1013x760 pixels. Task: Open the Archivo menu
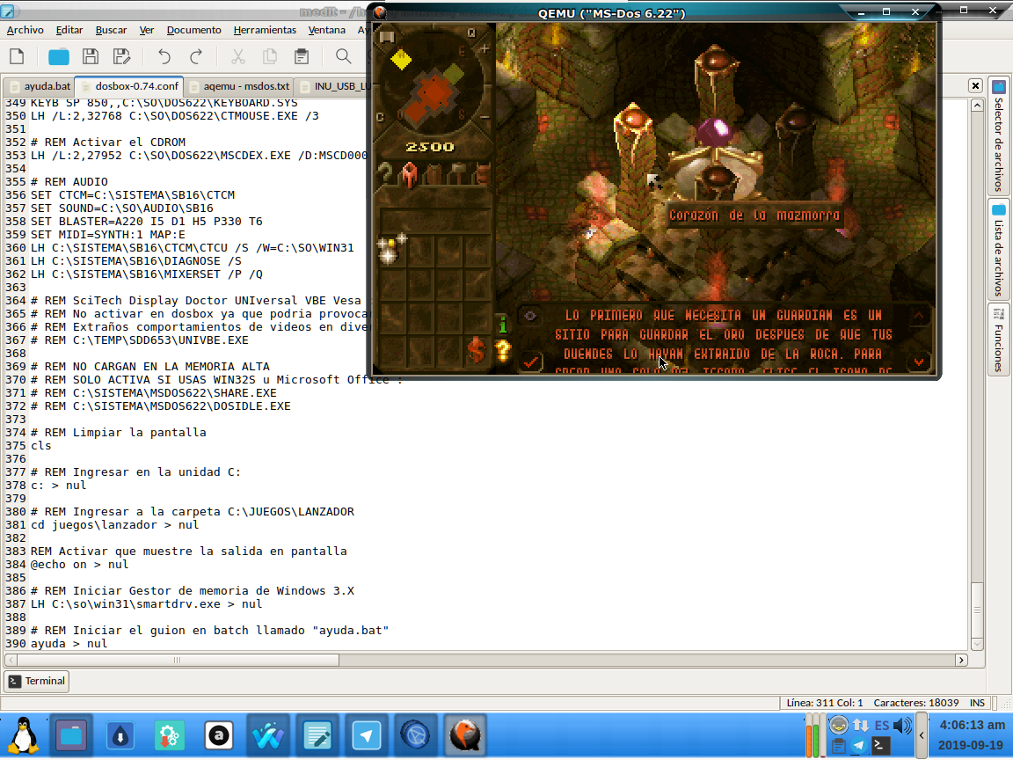pyautogui.click(x=26, y=30)
